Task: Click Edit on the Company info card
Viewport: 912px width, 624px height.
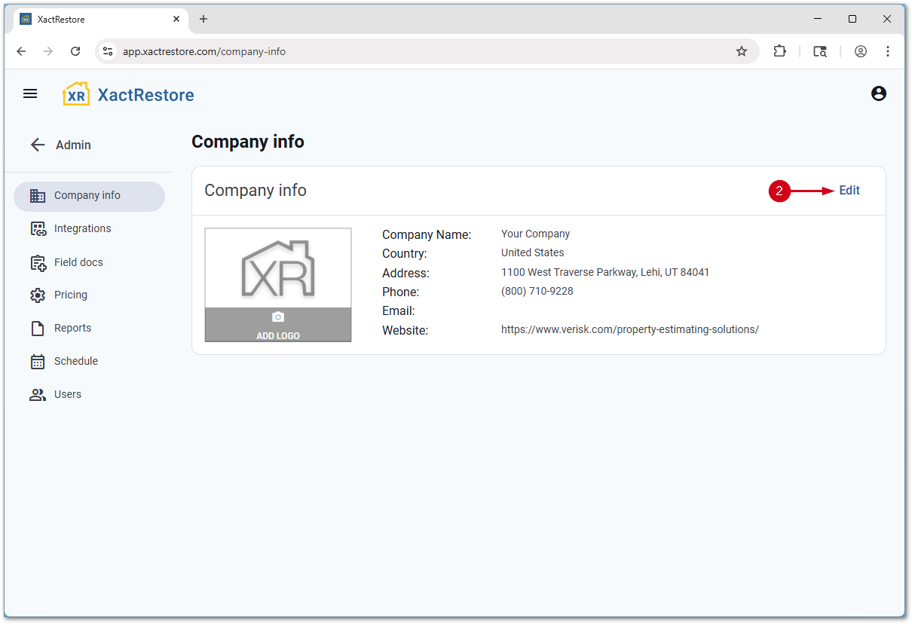Action: 849,191
